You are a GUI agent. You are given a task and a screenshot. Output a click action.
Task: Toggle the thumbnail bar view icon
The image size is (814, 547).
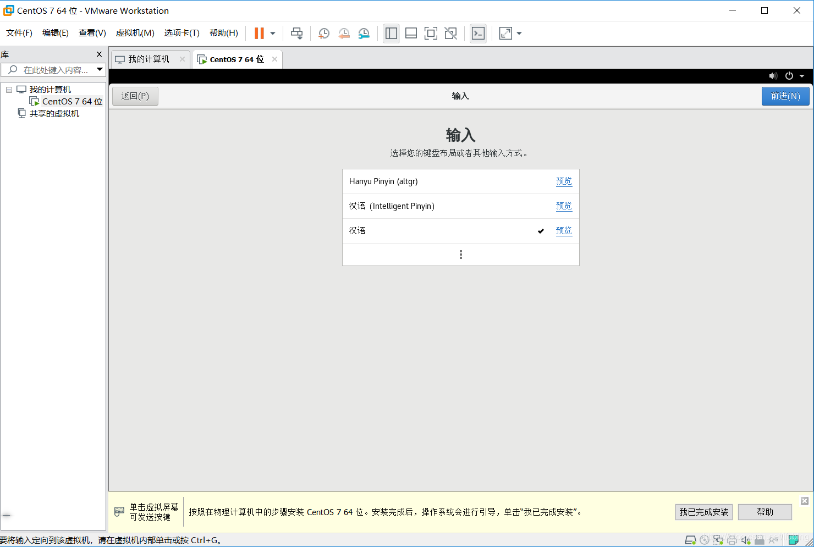411,34
